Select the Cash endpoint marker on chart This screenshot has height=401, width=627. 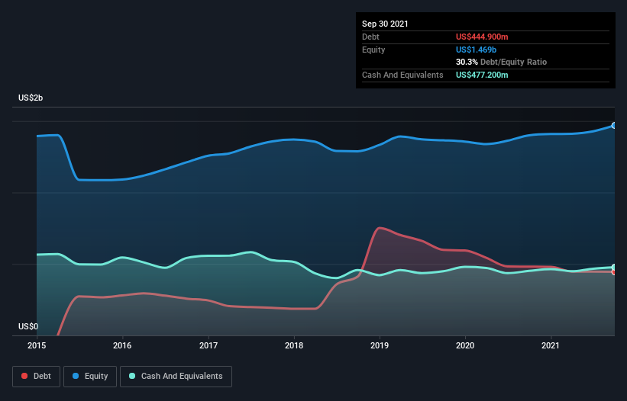tap(614, 267)
